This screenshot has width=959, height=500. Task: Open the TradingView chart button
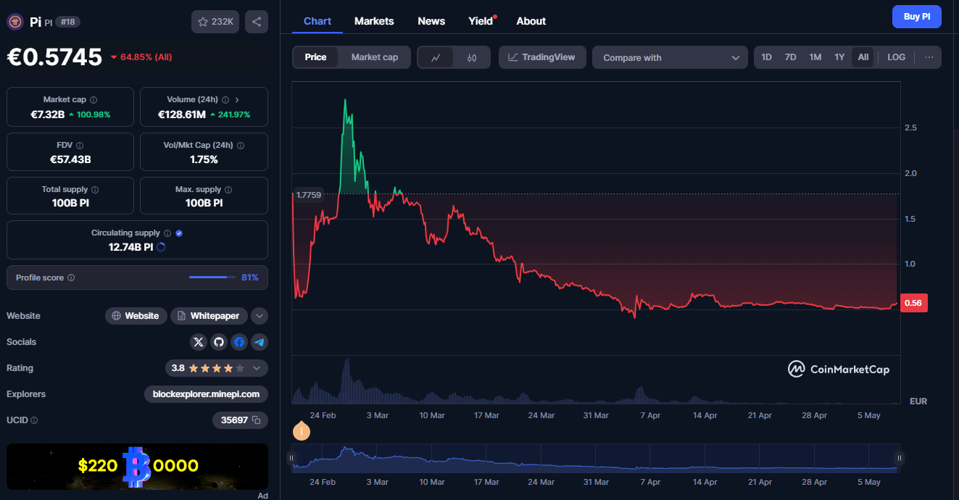click(x=542, y=57)
